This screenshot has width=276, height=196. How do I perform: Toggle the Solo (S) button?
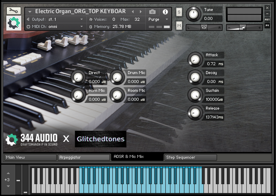pos(179,12)
